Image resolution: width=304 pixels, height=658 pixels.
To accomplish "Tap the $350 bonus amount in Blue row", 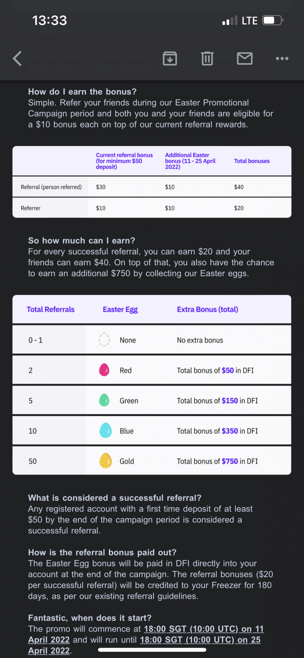I will (x=230, y=431).
